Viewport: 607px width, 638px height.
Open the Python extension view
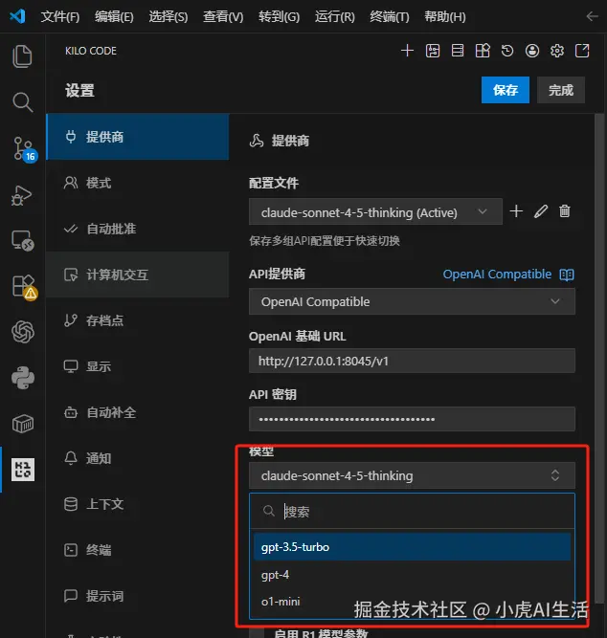click(23, 378)
